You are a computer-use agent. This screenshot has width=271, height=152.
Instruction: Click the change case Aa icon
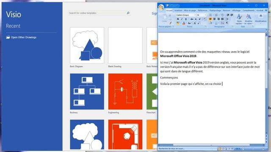coord(189,23)
